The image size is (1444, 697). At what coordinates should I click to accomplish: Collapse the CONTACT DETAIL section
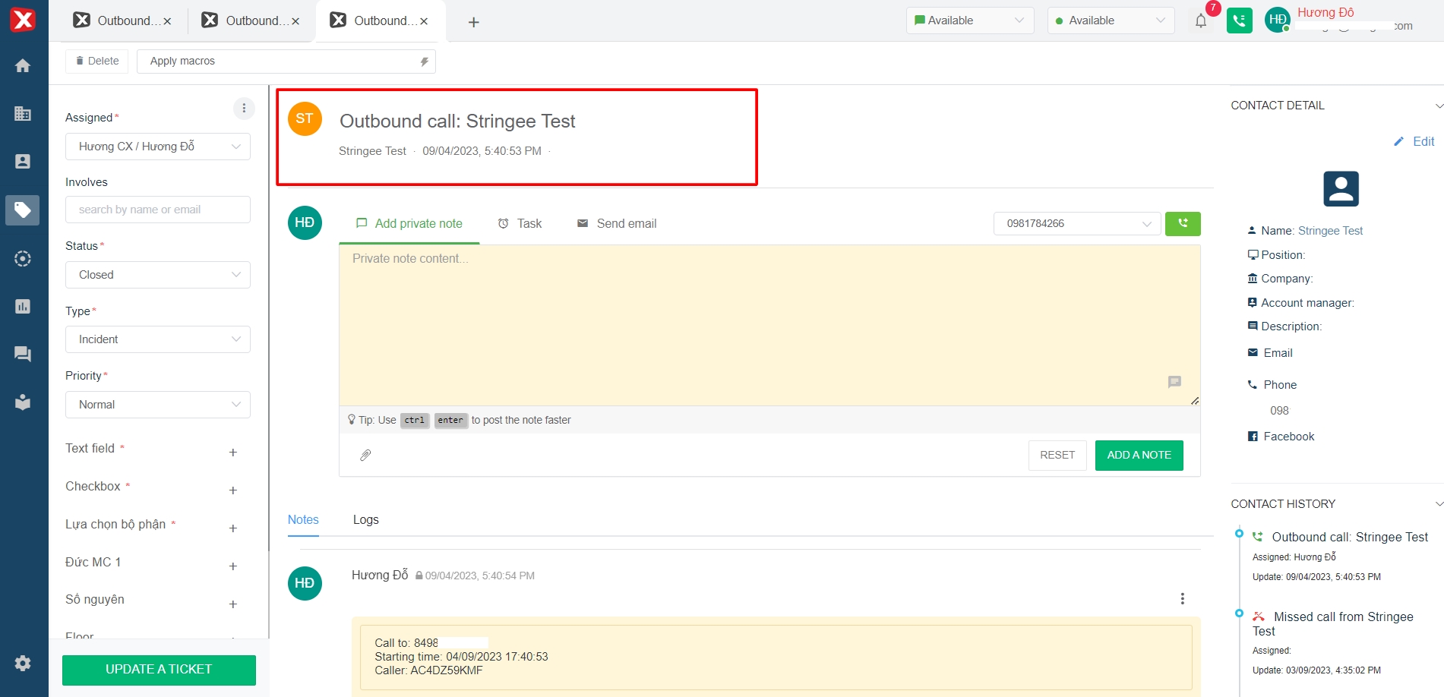point(1438,106)
